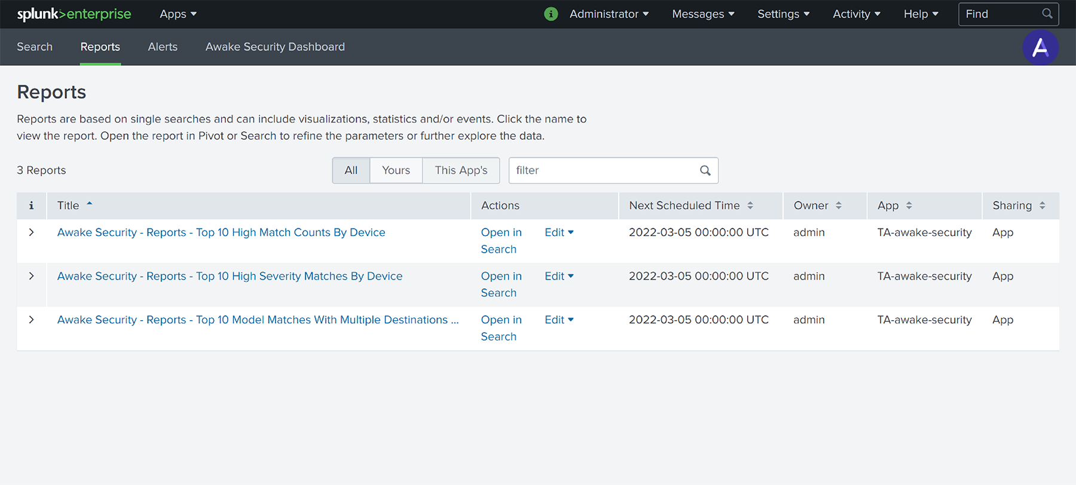Open in Search for Model Matches report
The height and width of the screenshot is (485, 1076).
pos(502,328)
